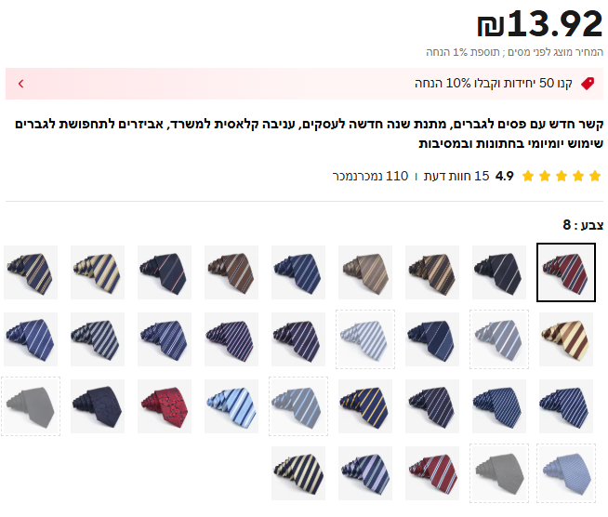The height and width of the screenshot is (517, 608).
Task: Click the red price tag discount icon
Action: (588, 84)
